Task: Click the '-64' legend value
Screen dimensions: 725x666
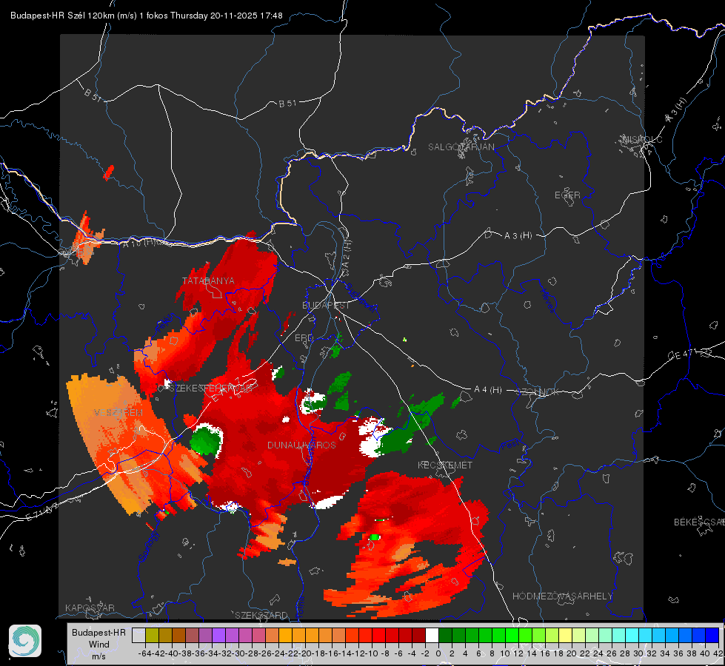Action: pos(145,653)
